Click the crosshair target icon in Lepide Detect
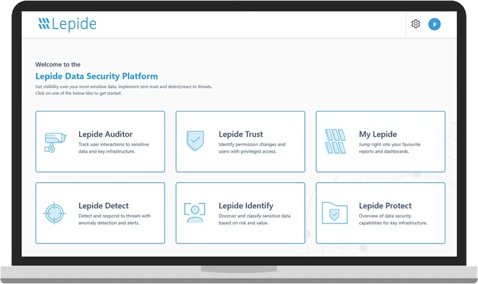478x284 pixels. (x=54, y=213)
